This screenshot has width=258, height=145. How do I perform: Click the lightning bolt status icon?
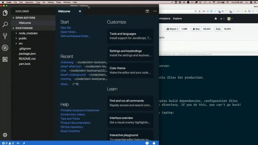[x=24, y=143]
